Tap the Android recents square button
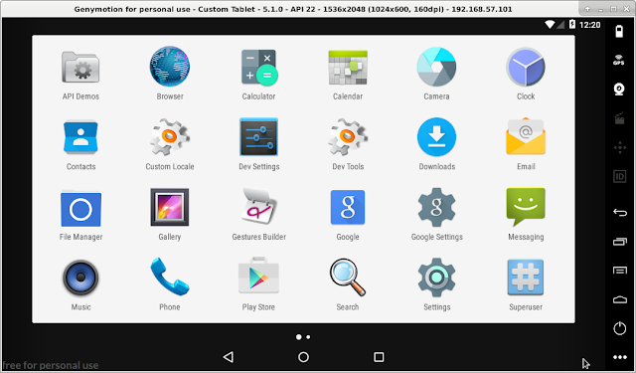 (379, 357)
